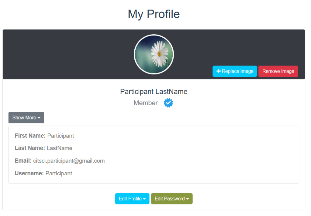Expand the Show More dropdown
The width and height of the screenshot is (311, 216).
tap(26, 118)
